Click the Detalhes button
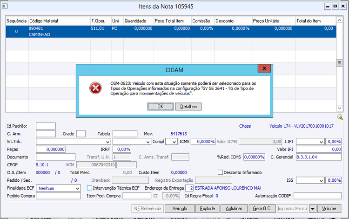The width and height of the screenshot is (349, 219). pyautogui.click(x=188, y=107)
